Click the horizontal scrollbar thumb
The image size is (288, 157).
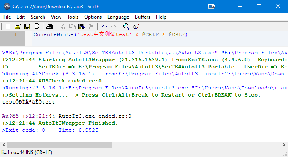[x=59, y=145]
